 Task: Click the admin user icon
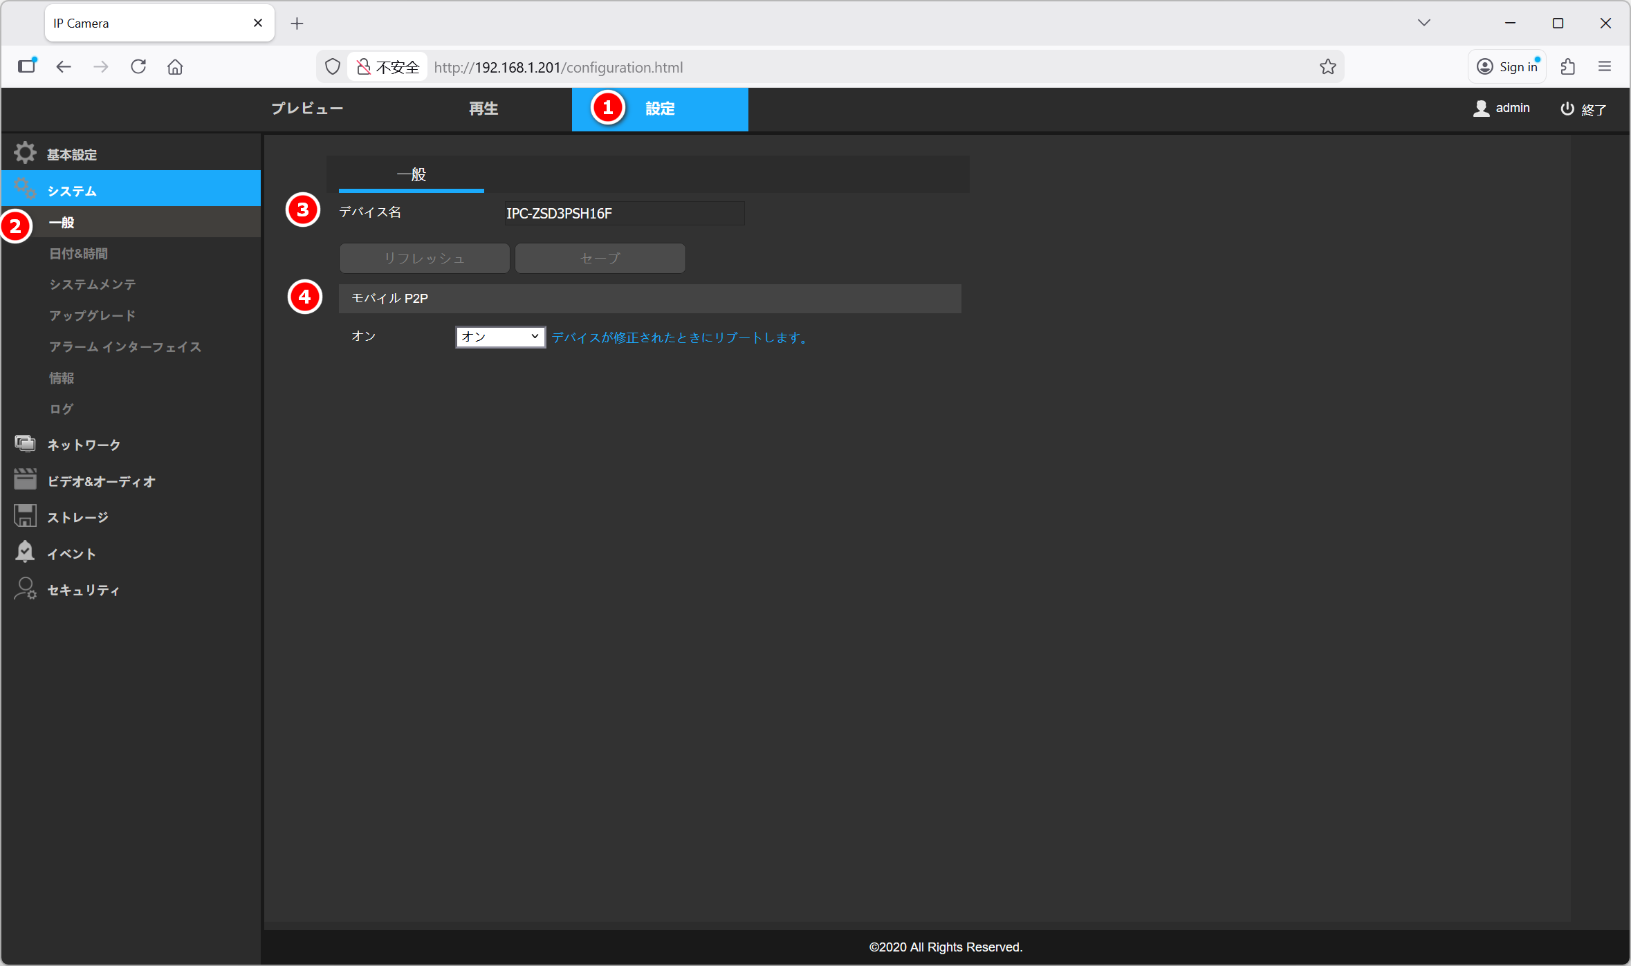point(1481,109)
